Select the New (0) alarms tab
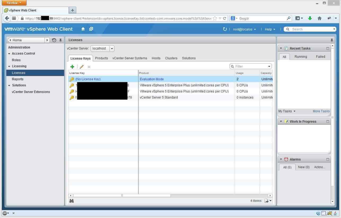This screenshot has height=218, width=341. [304, 167]
